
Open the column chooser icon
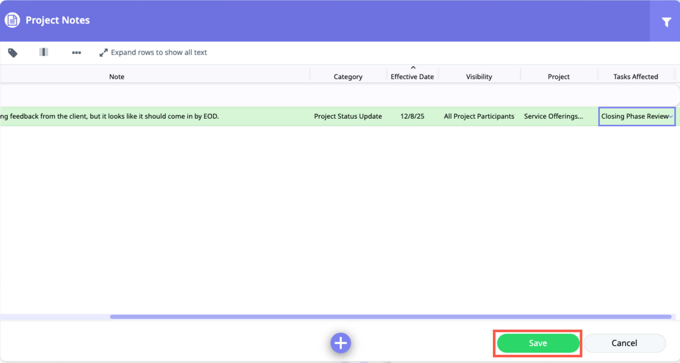coord(43,52)
